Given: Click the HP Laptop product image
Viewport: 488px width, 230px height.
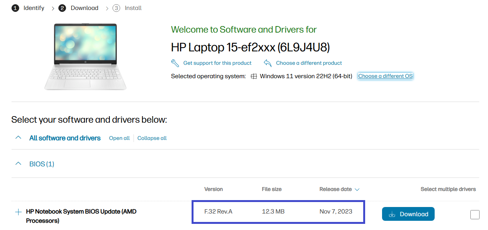Looking at the screenshot, I should coord(85,57).
